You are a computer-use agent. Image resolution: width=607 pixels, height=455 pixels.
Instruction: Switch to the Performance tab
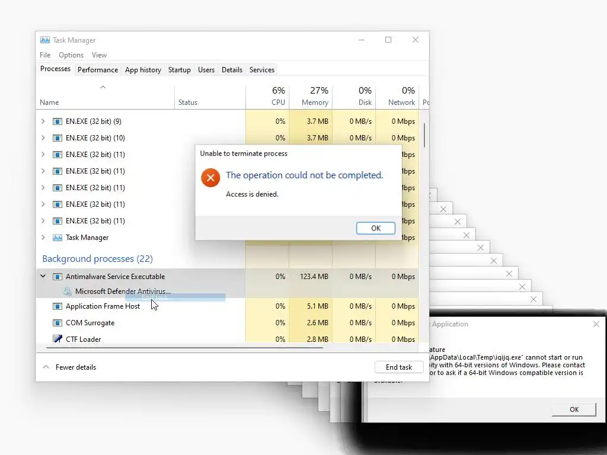[x=98, y=70]
